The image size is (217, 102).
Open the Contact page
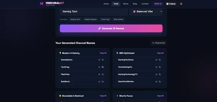(145, 4)
